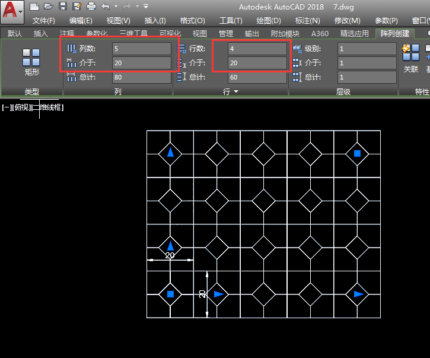
Task: Select the 阵列创建 ribbon tab
Action: point(394,34)
